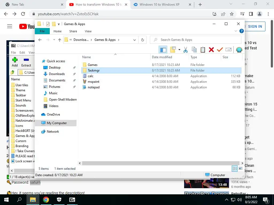274x205 pixels.
Task: Open recent locations dropdown in Explorer
Action: coord(54,40)
